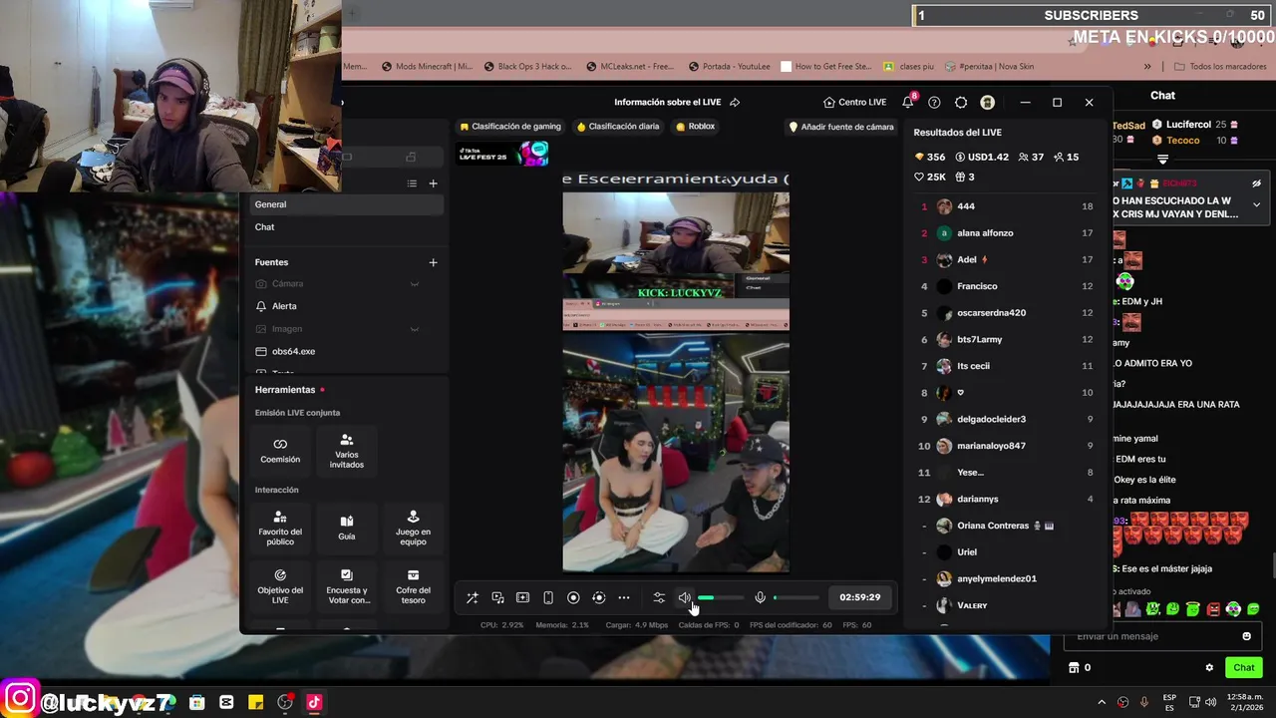Select the obs64.exe source
This screenshot has height=718, width=1276.
(x=345, y=352)
